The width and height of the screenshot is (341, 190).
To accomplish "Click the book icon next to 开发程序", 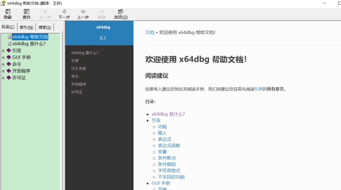I will tap(9, 71).
